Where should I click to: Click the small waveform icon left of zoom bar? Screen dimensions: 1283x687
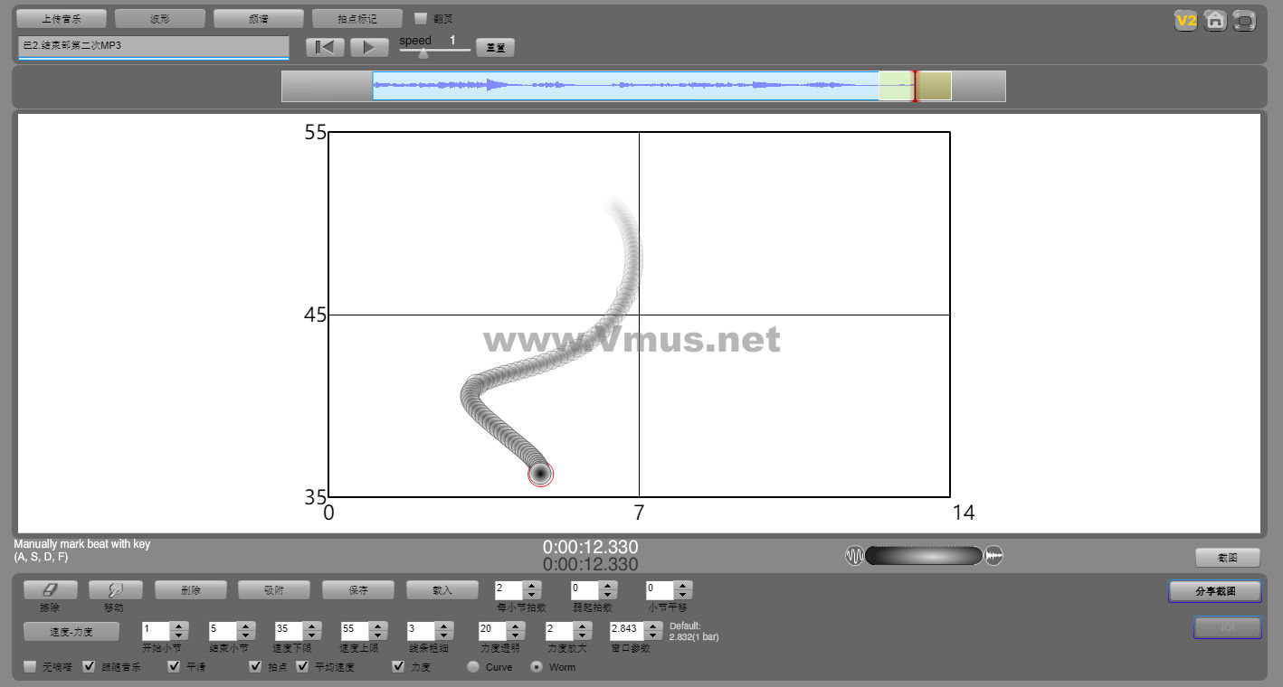(854, 555)
